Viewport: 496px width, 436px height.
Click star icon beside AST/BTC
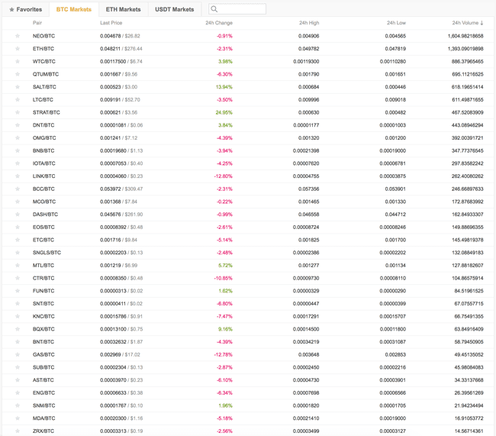pyautogui.click(x=18, y=380)
